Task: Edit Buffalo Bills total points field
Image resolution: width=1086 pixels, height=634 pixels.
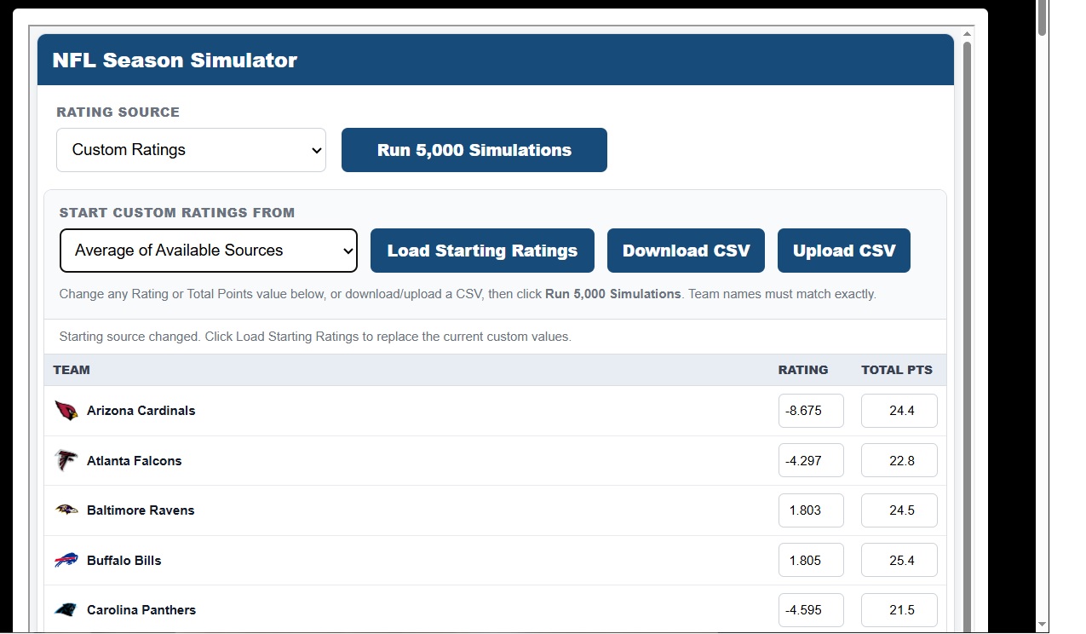Action: (899, 561)
